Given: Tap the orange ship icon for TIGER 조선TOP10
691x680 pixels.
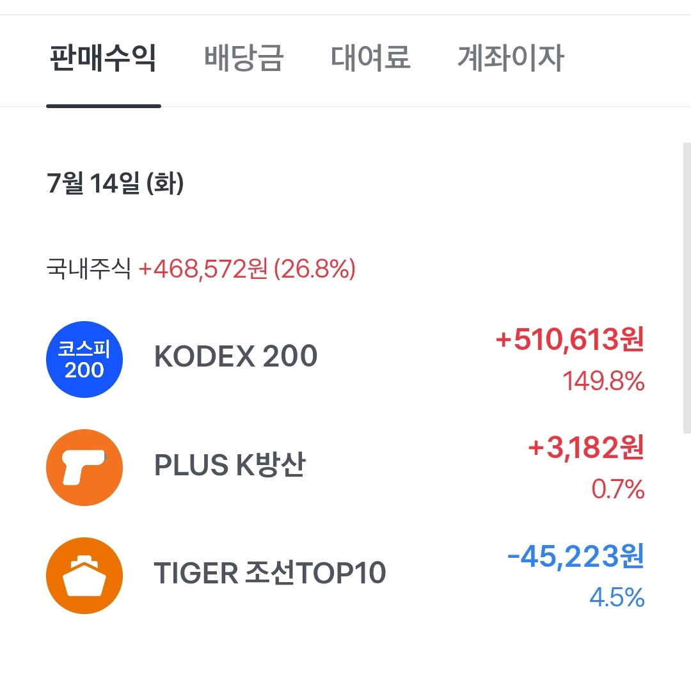Looking at the screenshot, I should pyautogui.click(x=84, y=576).
